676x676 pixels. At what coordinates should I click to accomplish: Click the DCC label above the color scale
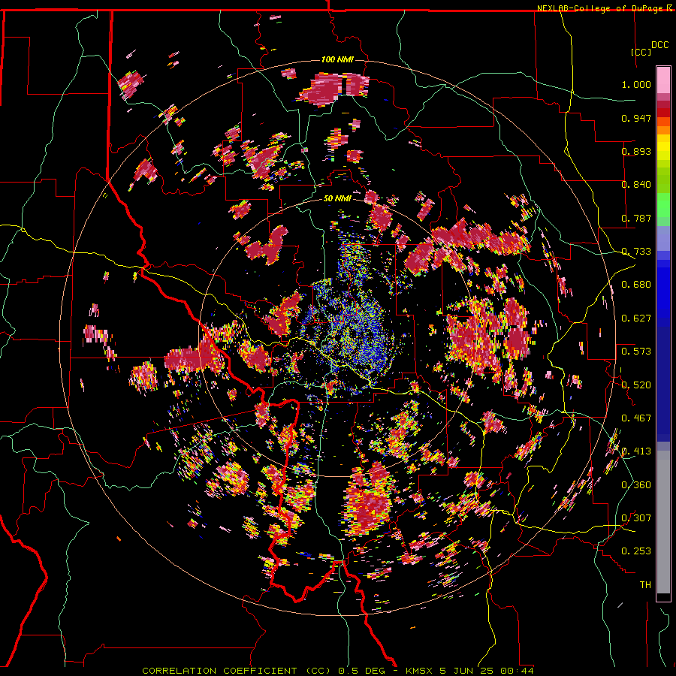[660, 45]
